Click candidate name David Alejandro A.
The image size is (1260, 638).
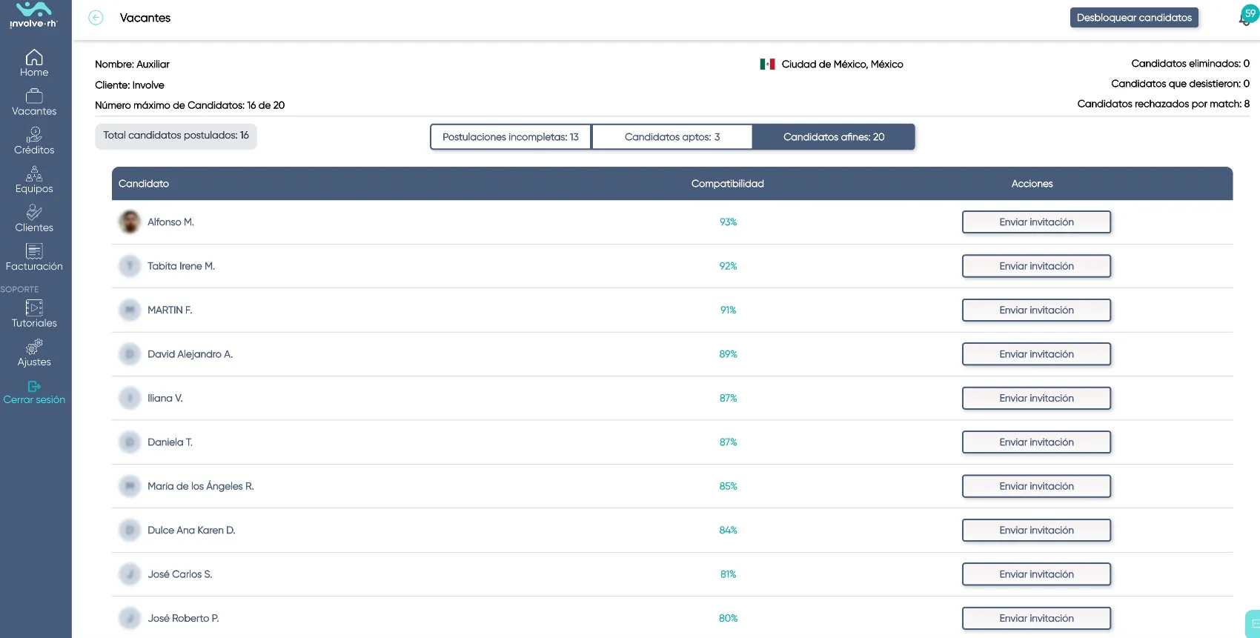pyautogui.click(x=190, y=354)
